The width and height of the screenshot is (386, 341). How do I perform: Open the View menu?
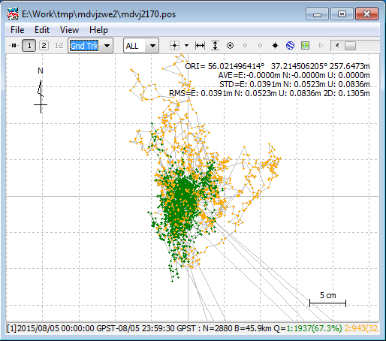point(69,30)
